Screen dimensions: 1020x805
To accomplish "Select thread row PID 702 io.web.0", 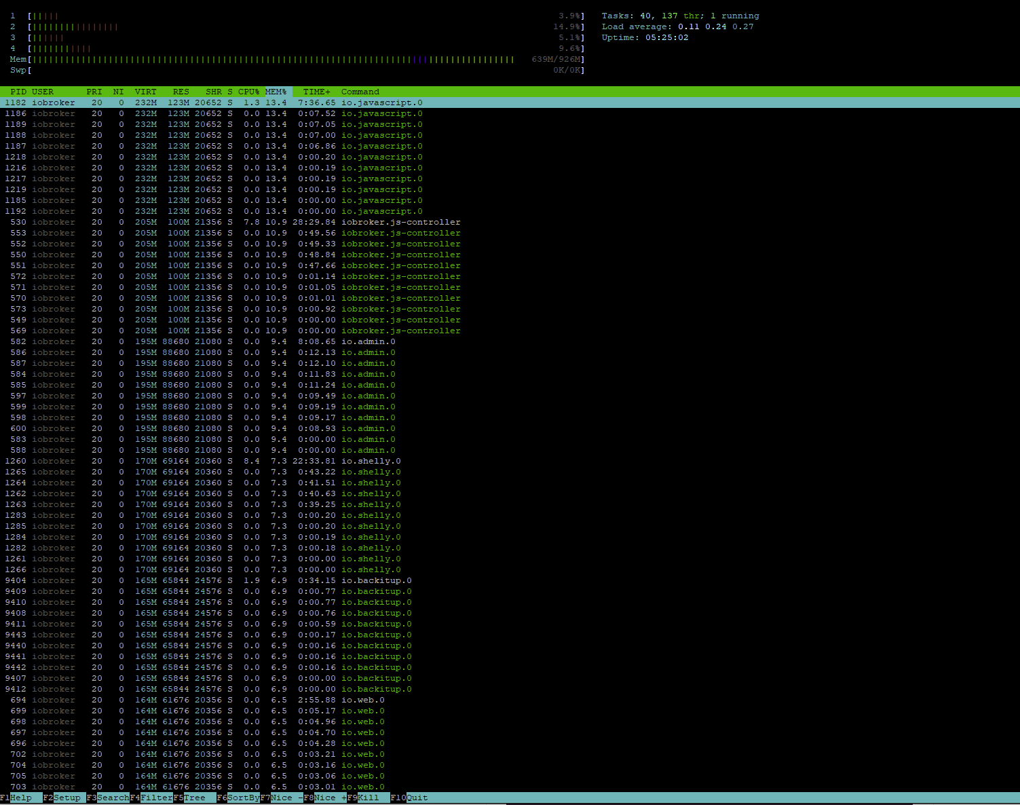I will click(x=510, y=754).
